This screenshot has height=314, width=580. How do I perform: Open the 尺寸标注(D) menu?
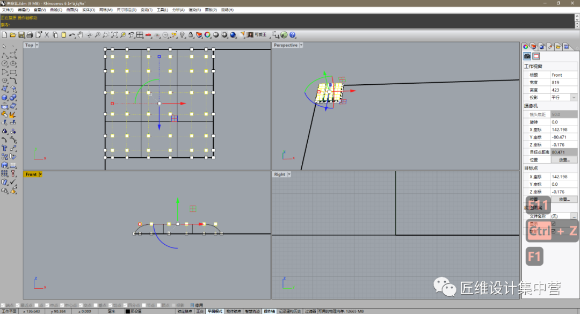[x=127, y=10]
